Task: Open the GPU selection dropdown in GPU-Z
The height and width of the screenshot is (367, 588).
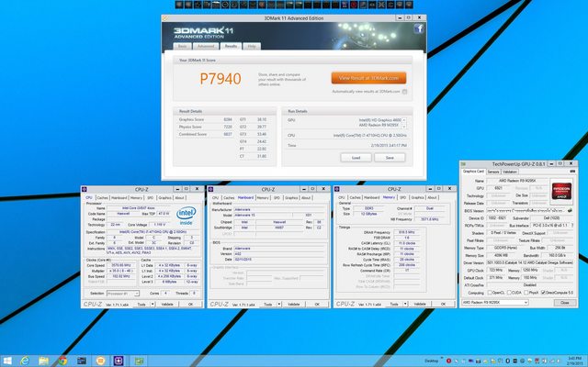Action: (x=495, y=302)
